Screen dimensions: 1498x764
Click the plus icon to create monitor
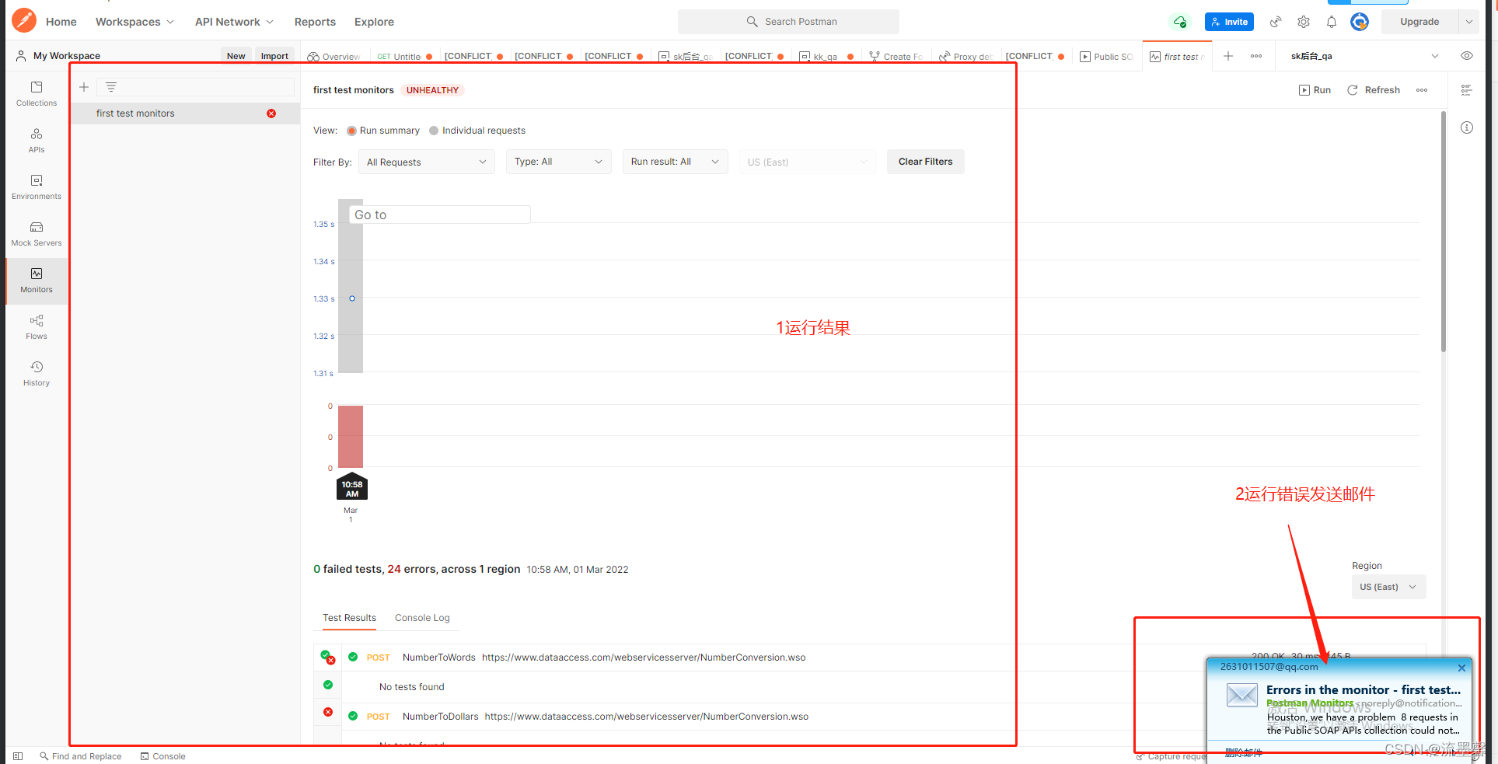(84, 87)
